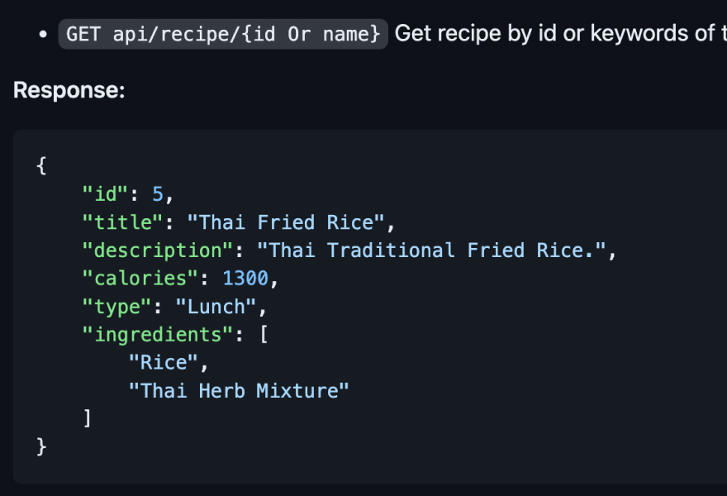This screenshot has width=727, height=496.
Task: Select the id value 5
Action: (159, 194)
